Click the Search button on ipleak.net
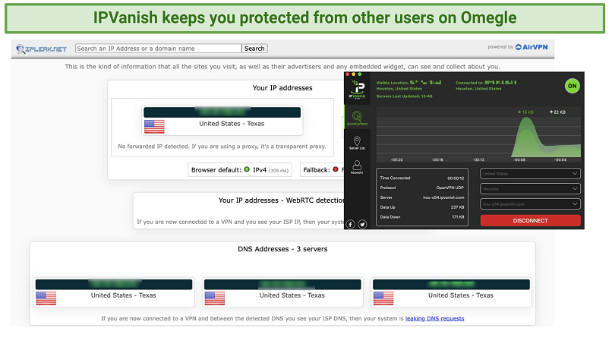The height and width of the screenshot is (344, 612). (x=254, y=49)
